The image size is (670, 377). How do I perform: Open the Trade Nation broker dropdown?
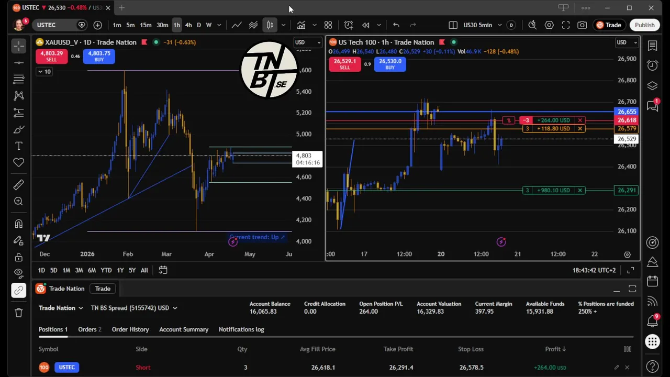pyautogui.click(x=61, y=308)
